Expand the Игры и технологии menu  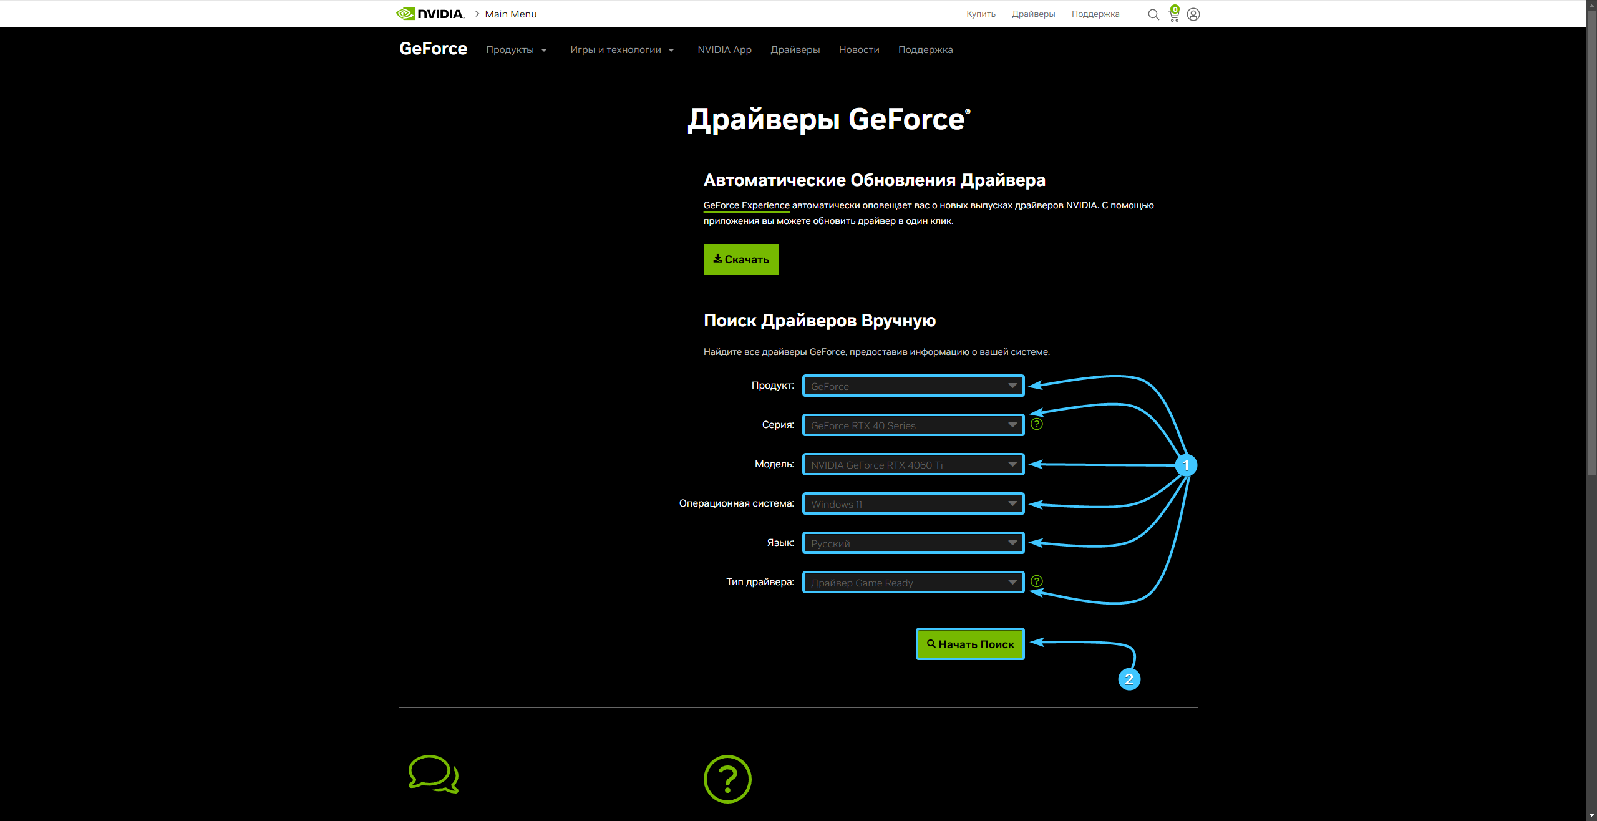coord(622,50)
